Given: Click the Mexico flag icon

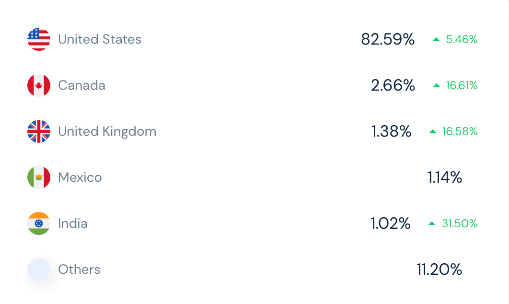Looking at the screenshot, I should tap(39, 177).
